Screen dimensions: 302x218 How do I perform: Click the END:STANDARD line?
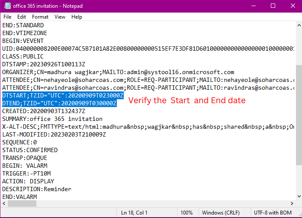pos(23,25)
